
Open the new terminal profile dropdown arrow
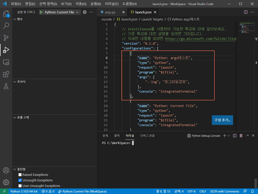pyautogui.click(x=229, y=136)
